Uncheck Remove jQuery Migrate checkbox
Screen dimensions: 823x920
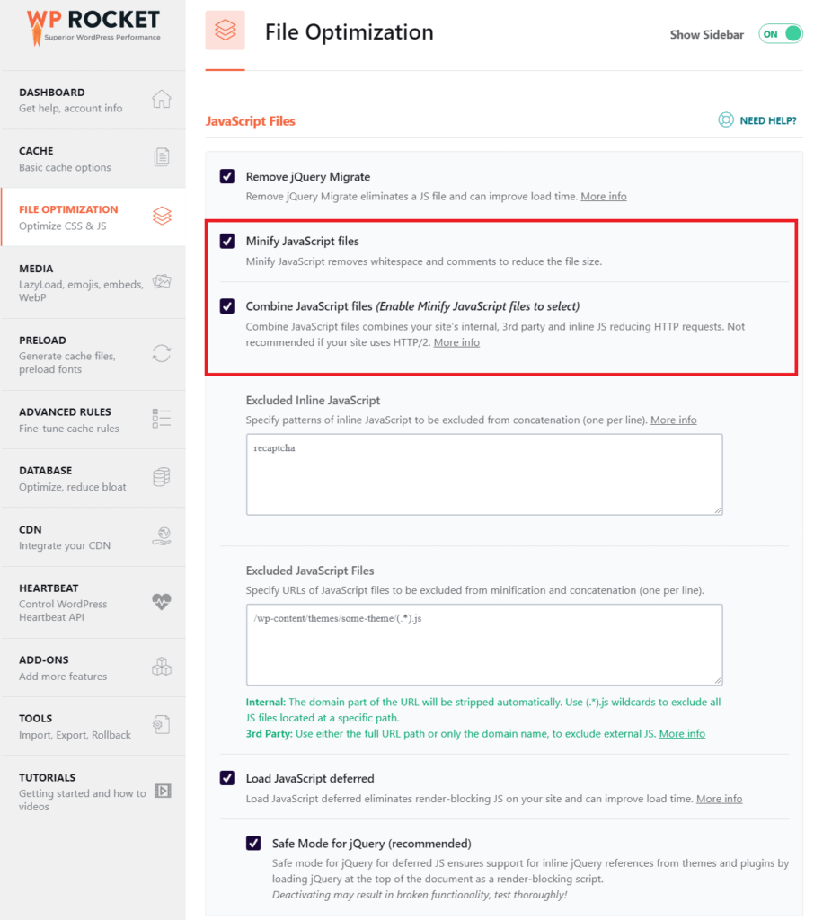coord(227,176)
